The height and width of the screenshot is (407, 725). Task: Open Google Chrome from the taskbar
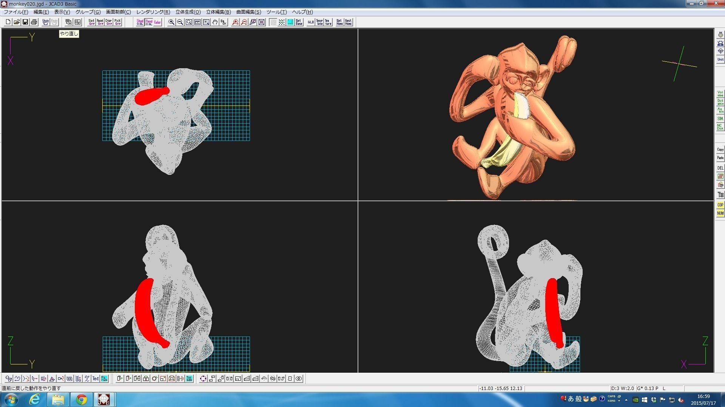[81, 399]
